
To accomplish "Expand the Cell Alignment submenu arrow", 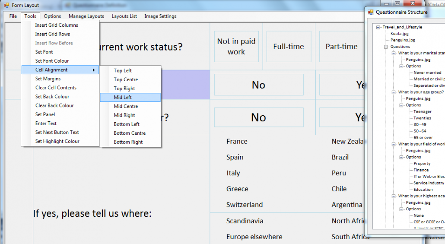I will pos(94,70).
